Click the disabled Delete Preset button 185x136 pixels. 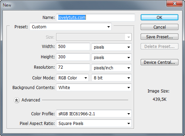pos(159,46)
